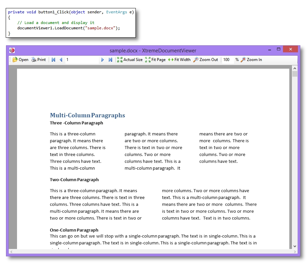Click the Open folder icon
This screenshot has height=264, width=308.
15,60
